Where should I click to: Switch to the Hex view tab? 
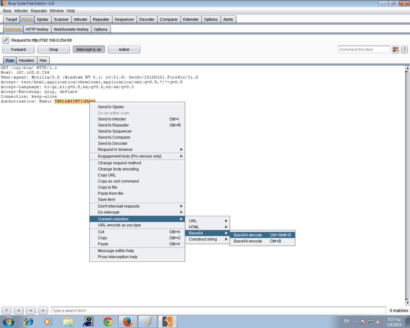43,60
